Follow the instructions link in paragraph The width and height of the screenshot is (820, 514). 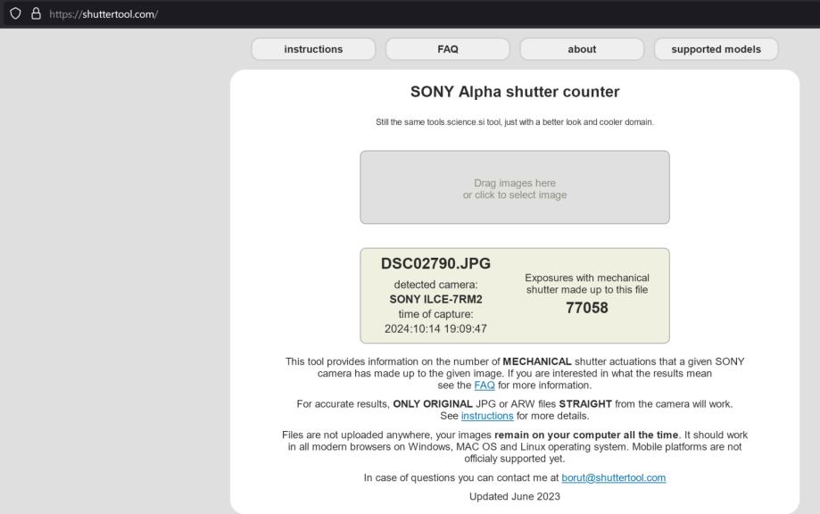pos(487,416)
